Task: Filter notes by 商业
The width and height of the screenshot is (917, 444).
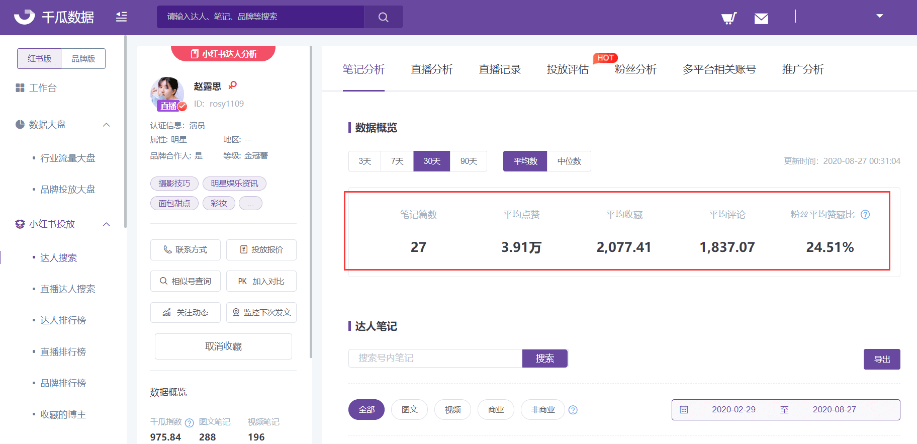Action: coord(496,410)
